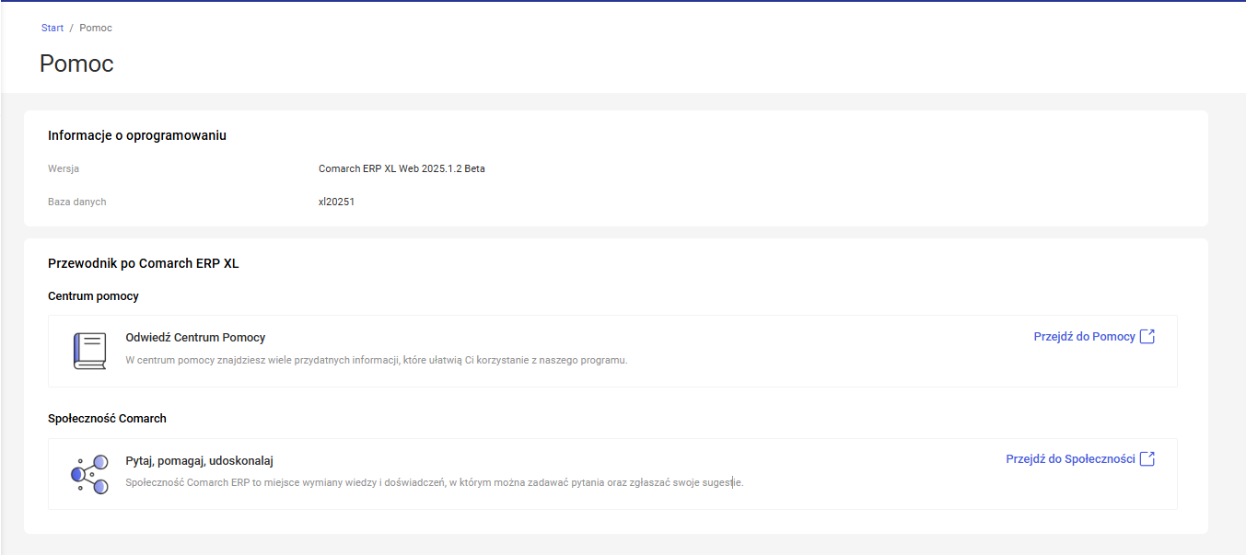The image size is (1246, 555).
Task: Click the Odwiedź Centrum Pomocy title
Action: click(x=195, y=338)
